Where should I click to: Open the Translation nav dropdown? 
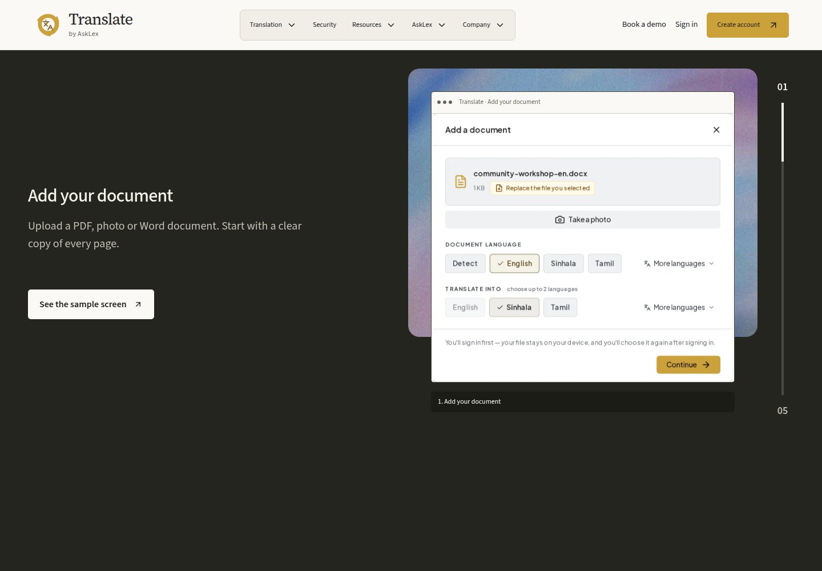[x=272, y=25]
